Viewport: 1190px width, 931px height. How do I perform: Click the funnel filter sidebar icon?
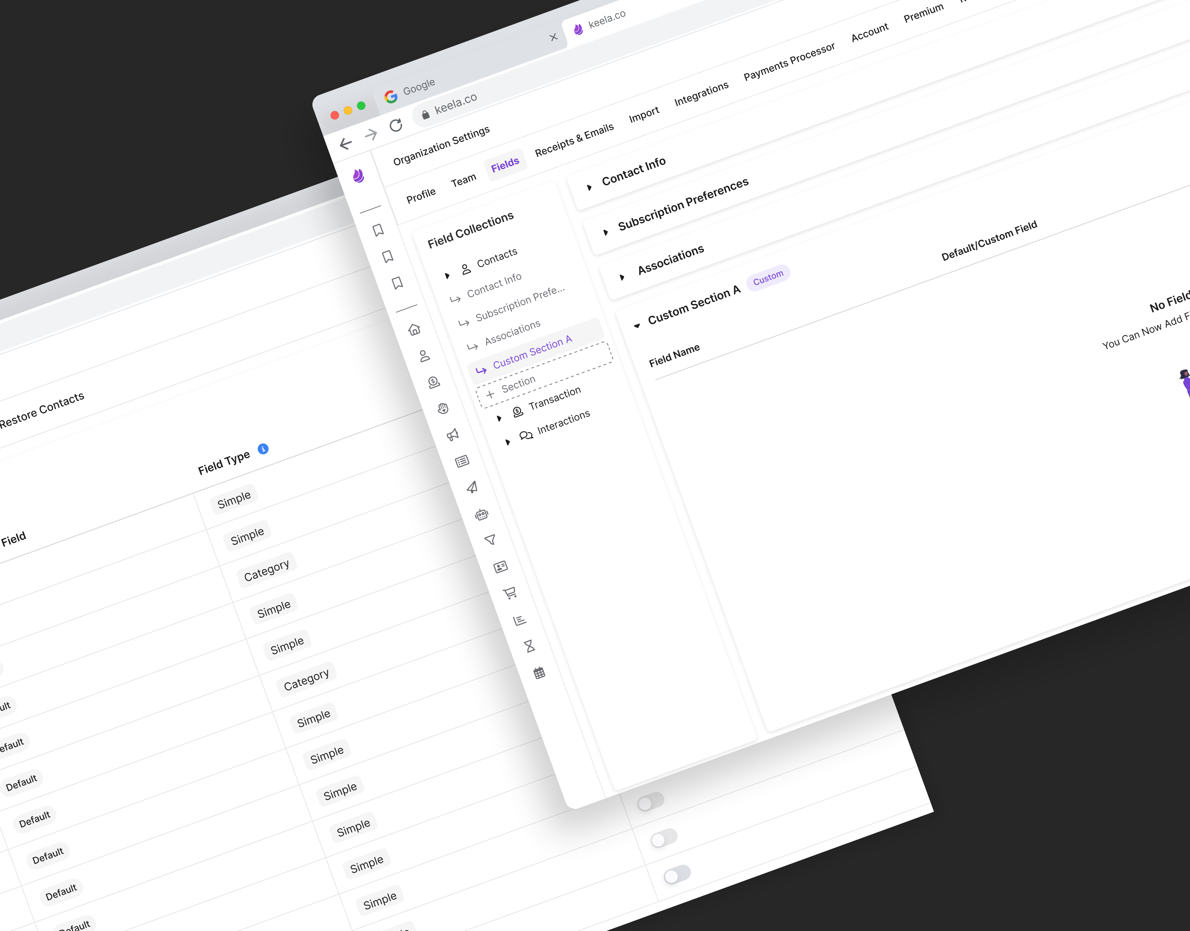pyautogui.click(x=490, y=540)
